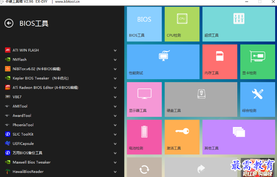Image resolution: width=277 pixels, height=177 pixels.
Task: Click the AwardTool icon
Action: coord(7,115)
